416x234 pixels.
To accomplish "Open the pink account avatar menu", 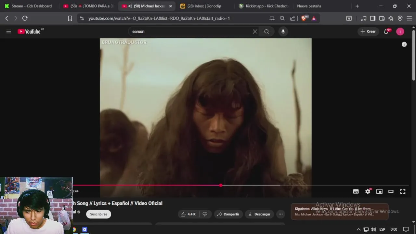I will pyautogui.click(x=400, y=32).
